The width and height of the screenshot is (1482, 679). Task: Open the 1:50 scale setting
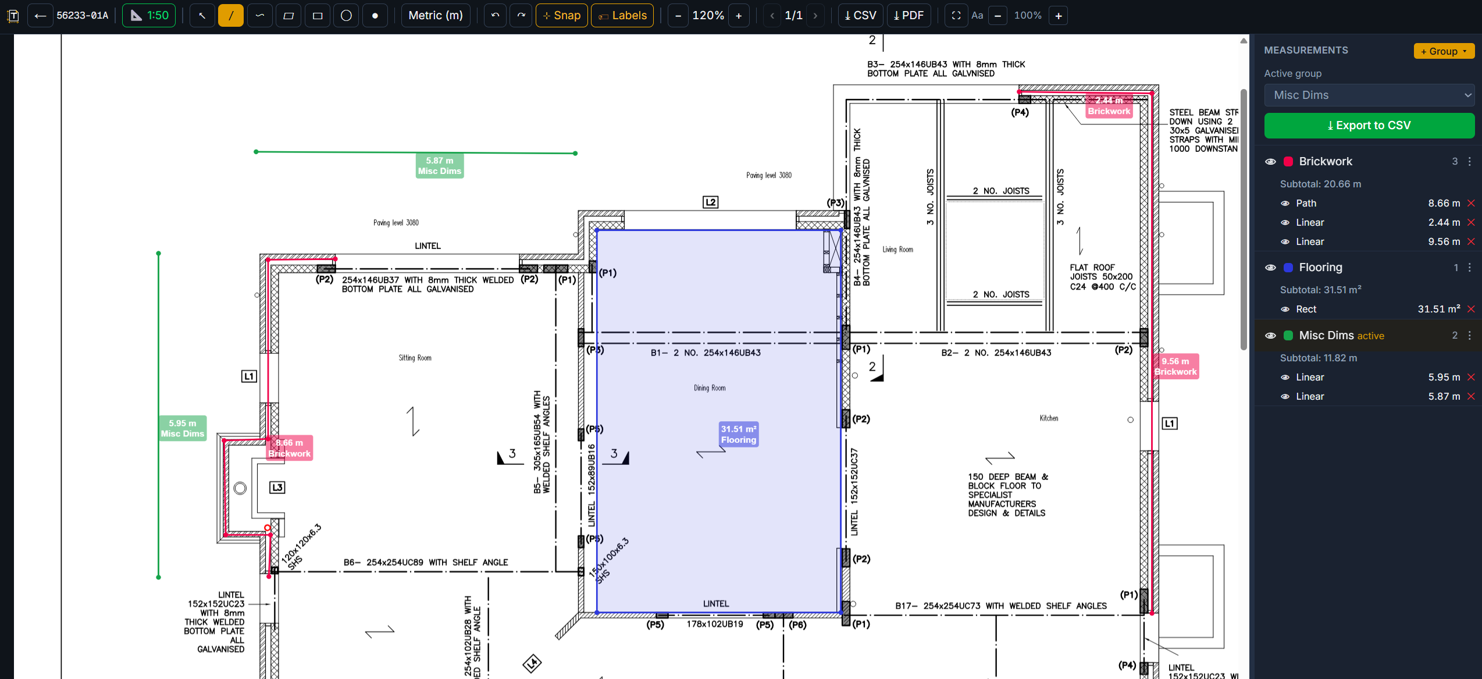coord(149,16)
